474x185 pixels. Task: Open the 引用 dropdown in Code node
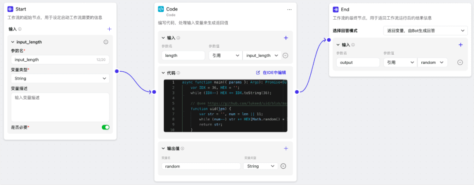click(x=226, y=56)
